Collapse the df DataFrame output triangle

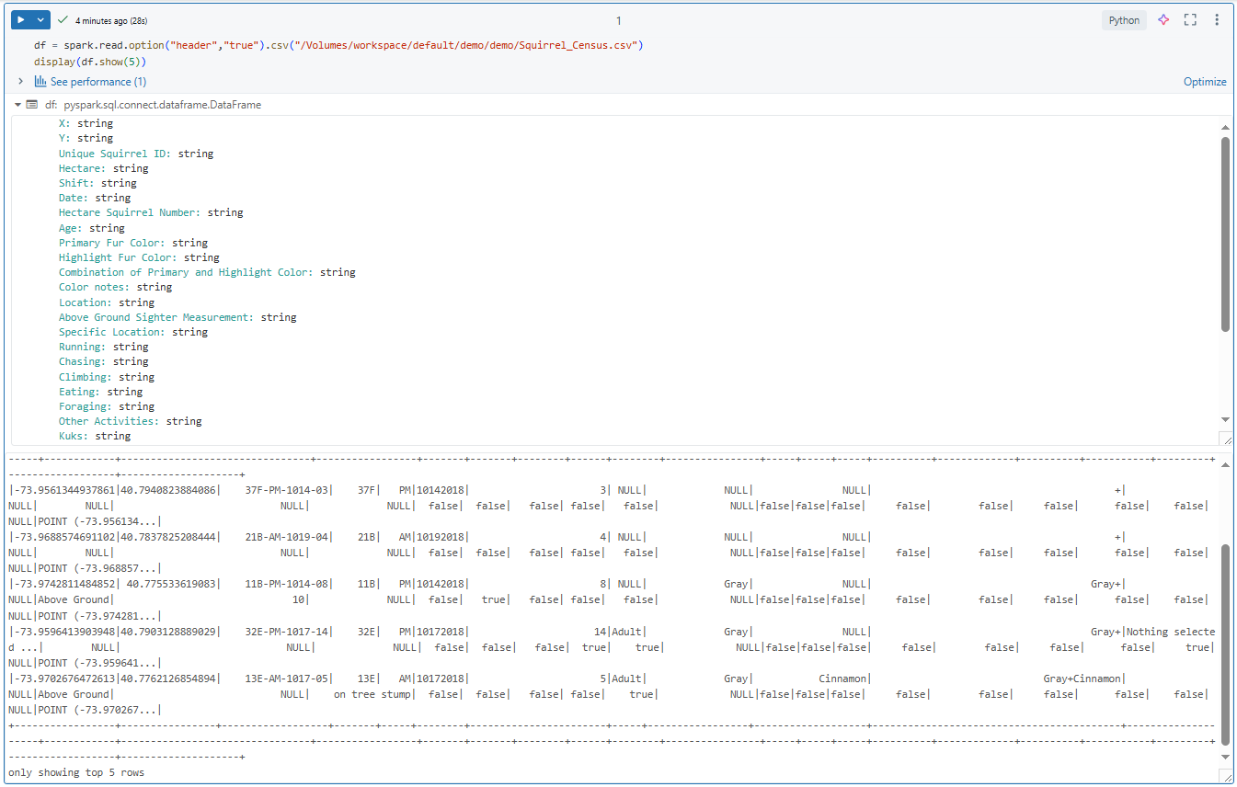17,104
